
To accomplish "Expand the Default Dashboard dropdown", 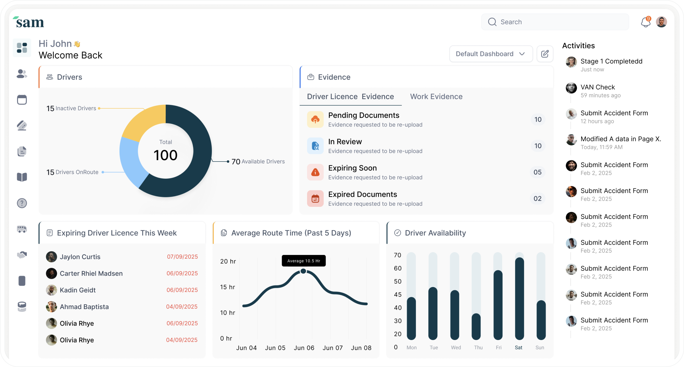I will tap(491, 54).
